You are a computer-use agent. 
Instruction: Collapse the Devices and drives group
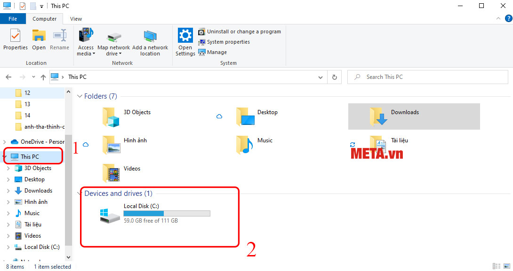[x=80, y=194]
